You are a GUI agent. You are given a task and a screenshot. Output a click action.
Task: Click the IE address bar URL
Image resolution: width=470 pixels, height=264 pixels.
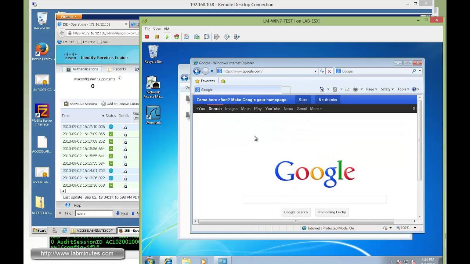click(x=243, y=71)
